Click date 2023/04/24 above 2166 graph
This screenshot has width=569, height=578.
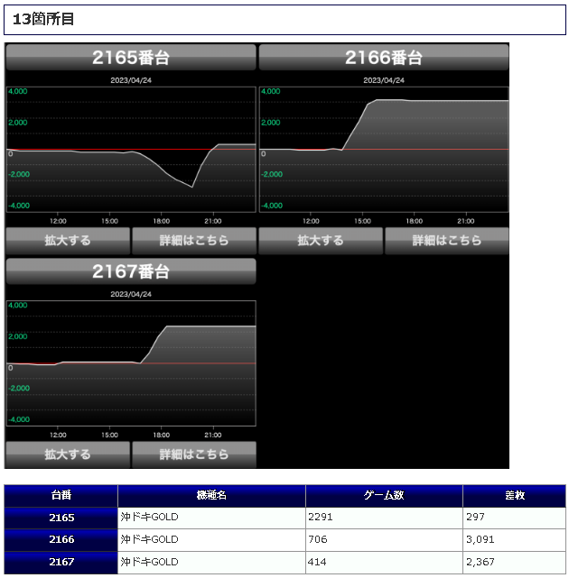[x=384, y=80]
